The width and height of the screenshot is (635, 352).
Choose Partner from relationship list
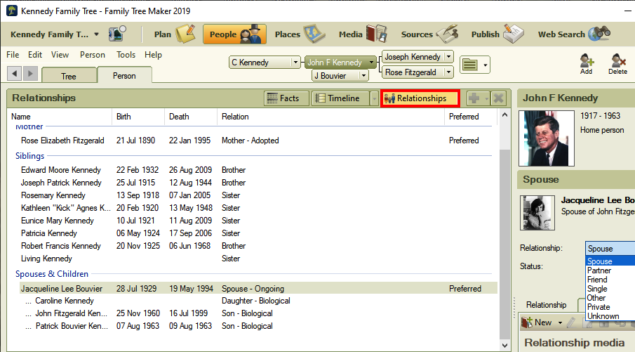click(x=610, y=270)
